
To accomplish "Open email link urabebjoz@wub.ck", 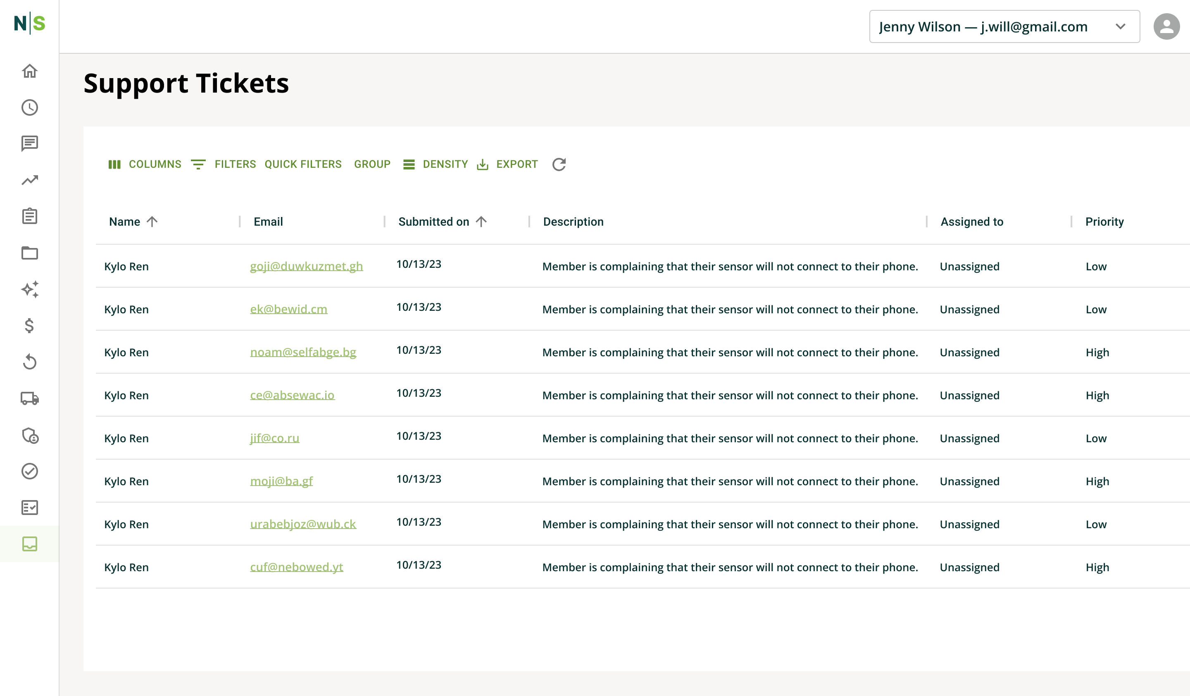I will [303, 524].
